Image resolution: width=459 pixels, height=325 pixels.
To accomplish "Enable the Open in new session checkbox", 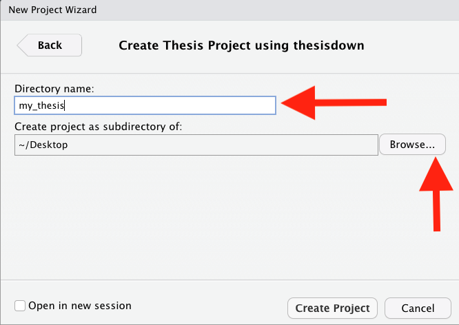I will [20, 306].
